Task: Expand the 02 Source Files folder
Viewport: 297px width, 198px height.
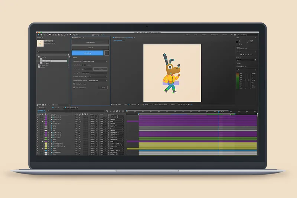Action: (x=37, y=65)
